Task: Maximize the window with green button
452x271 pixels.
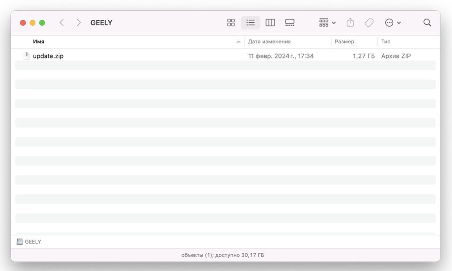Action: (x=42, y=23)
